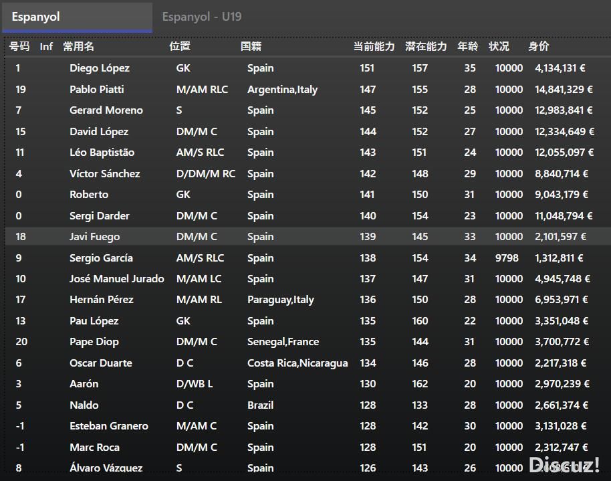Sort by Inf column header

pyautogui.click(x=46, y=47)
